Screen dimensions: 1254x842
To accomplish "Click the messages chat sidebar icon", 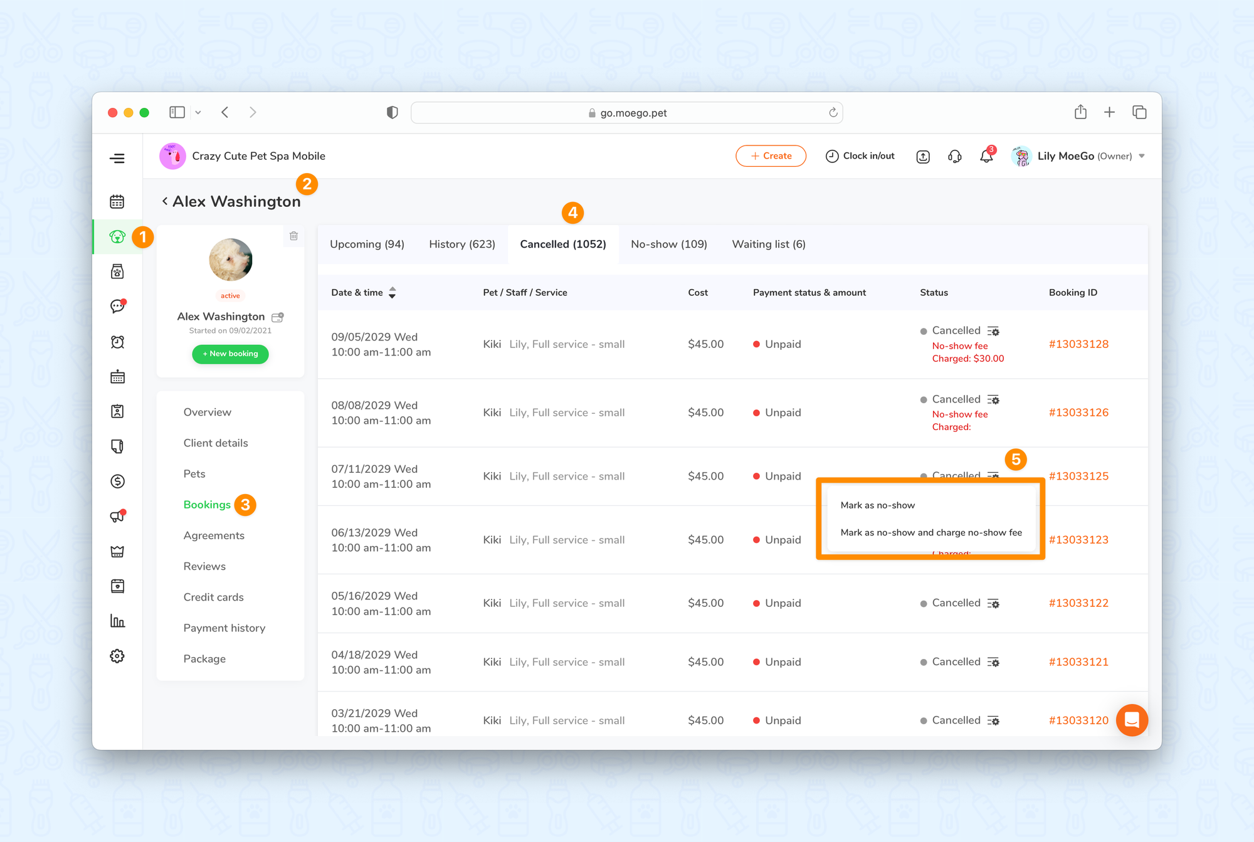I will (x=117, y=307).
